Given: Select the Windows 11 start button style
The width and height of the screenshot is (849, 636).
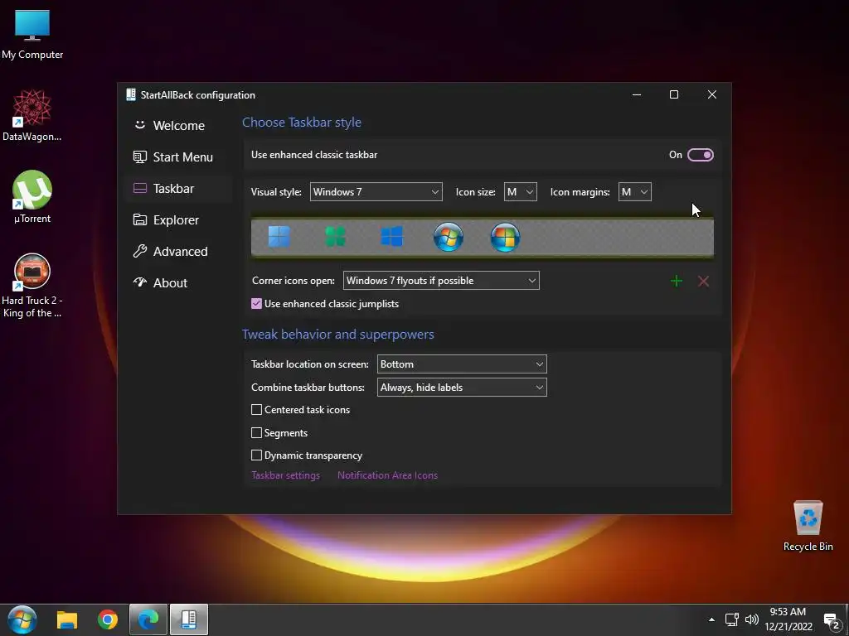Looking at the screenshot, I should [279, 236].
